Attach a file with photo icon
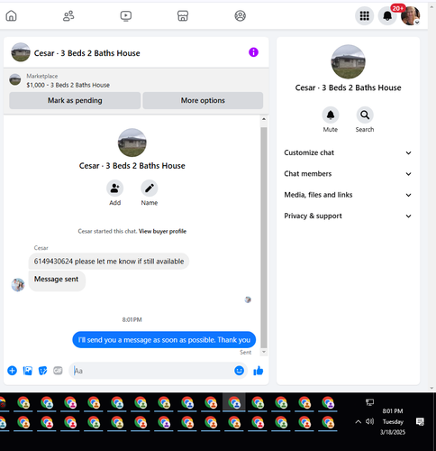 point(28,371)
